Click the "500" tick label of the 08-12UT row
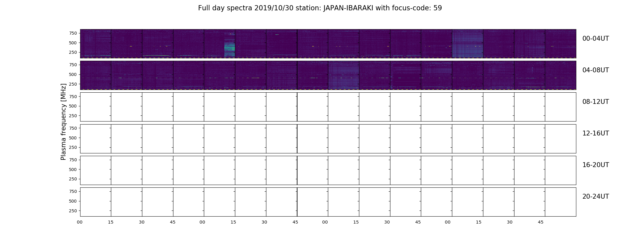Screen dimensions: 640x243 click(73, 106)
